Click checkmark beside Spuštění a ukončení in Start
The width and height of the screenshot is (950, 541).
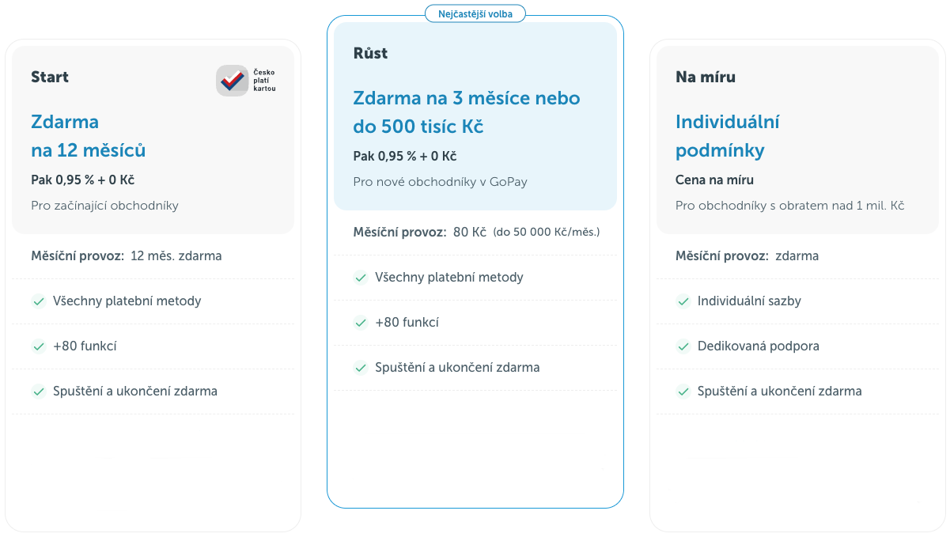coord(38,392)
